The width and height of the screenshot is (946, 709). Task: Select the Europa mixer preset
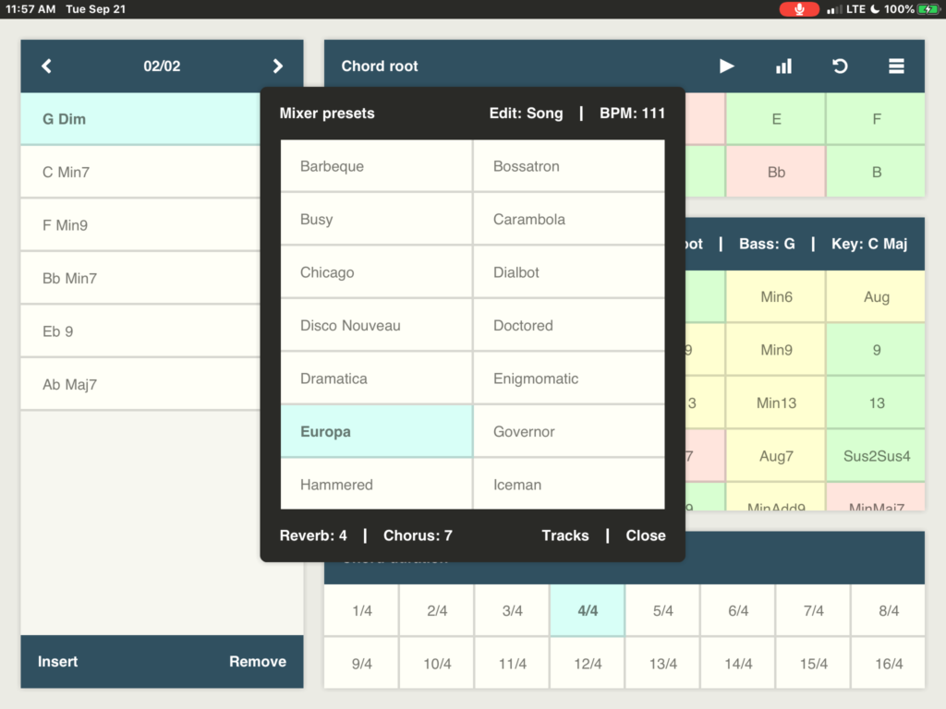[376, 431]
